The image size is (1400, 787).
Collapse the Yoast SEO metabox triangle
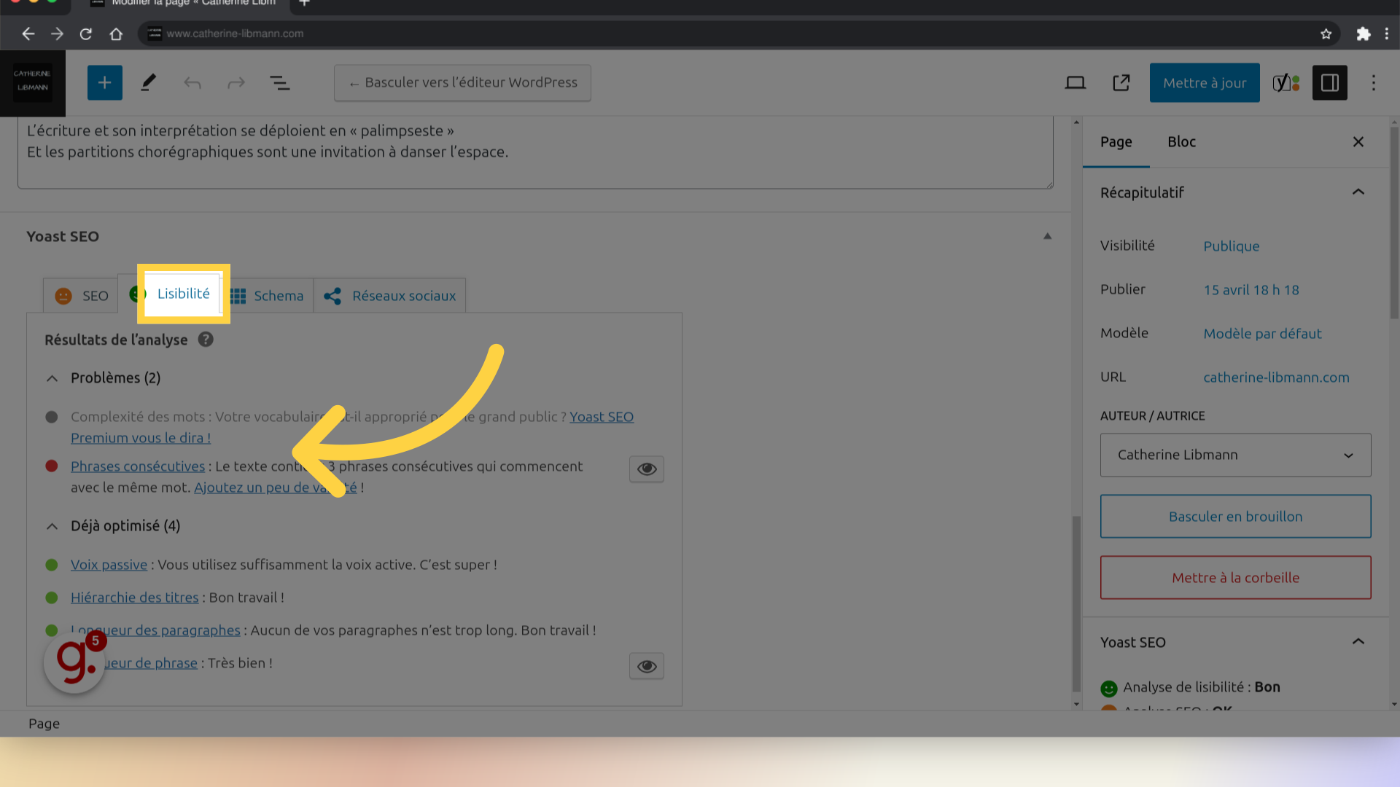coord(1047,236)
